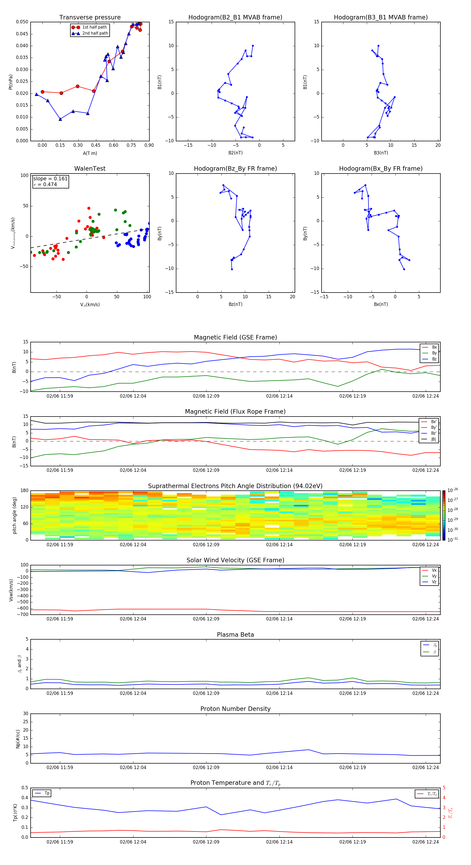Click '02/06 12:19' tick under Proton Temperature plot
The image size is (471, 865).
pyautogui.click(x=353, y=842)
